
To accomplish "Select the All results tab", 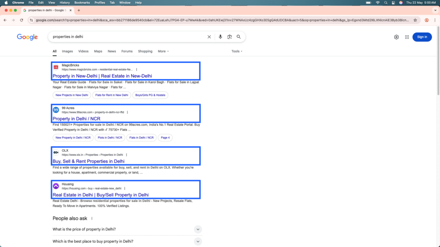I will (x=55, y=51).
